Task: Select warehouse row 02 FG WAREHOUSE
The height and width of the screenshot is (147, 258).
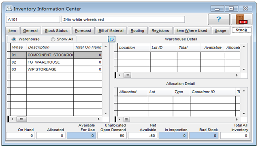Action: (54, 62)
